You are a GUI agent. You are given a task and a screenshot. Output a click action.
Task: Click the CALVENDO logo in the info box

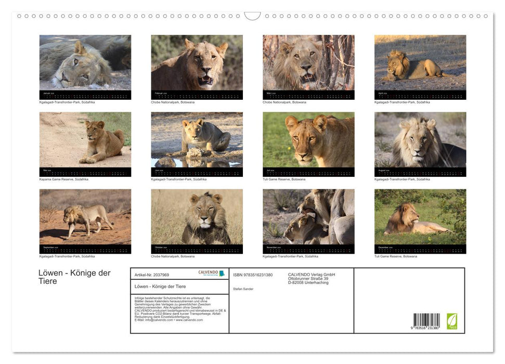click(211, 273)
